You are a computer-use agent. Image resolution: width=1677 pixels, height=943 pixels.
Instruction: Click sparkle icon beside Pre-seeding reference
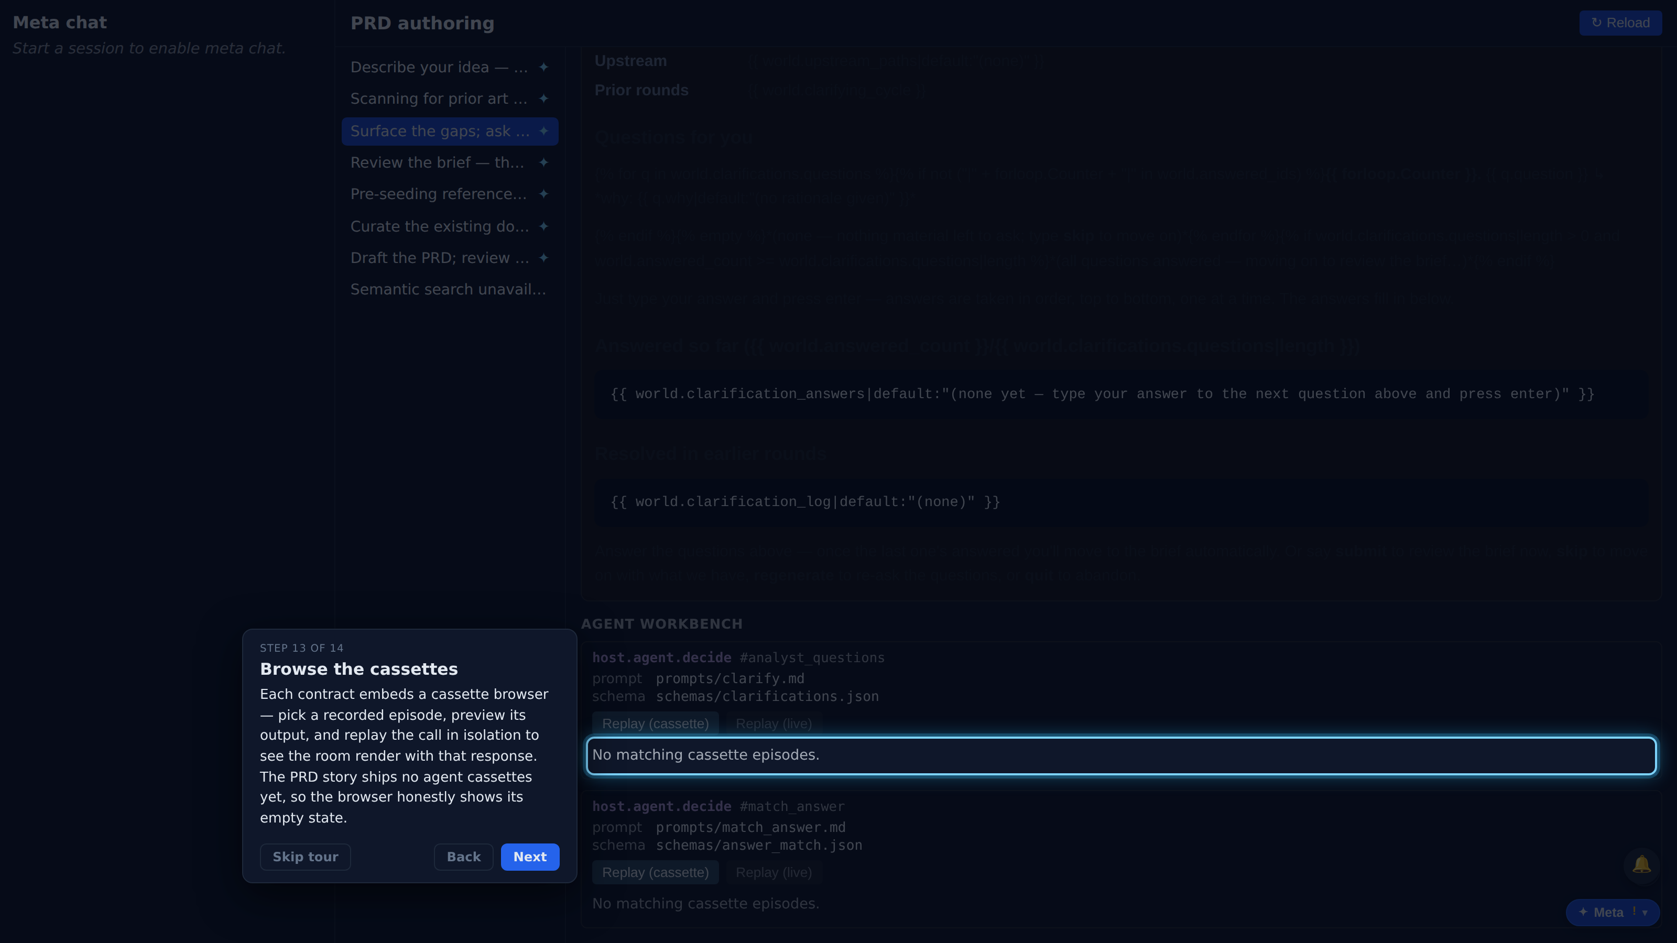[543, 194]
